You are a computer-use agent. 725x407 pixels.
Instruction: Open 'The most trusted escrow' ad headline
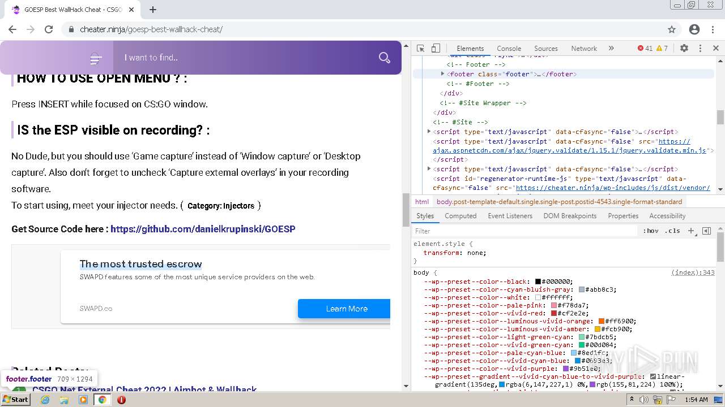pyautogui.click(x=140, y=264)
